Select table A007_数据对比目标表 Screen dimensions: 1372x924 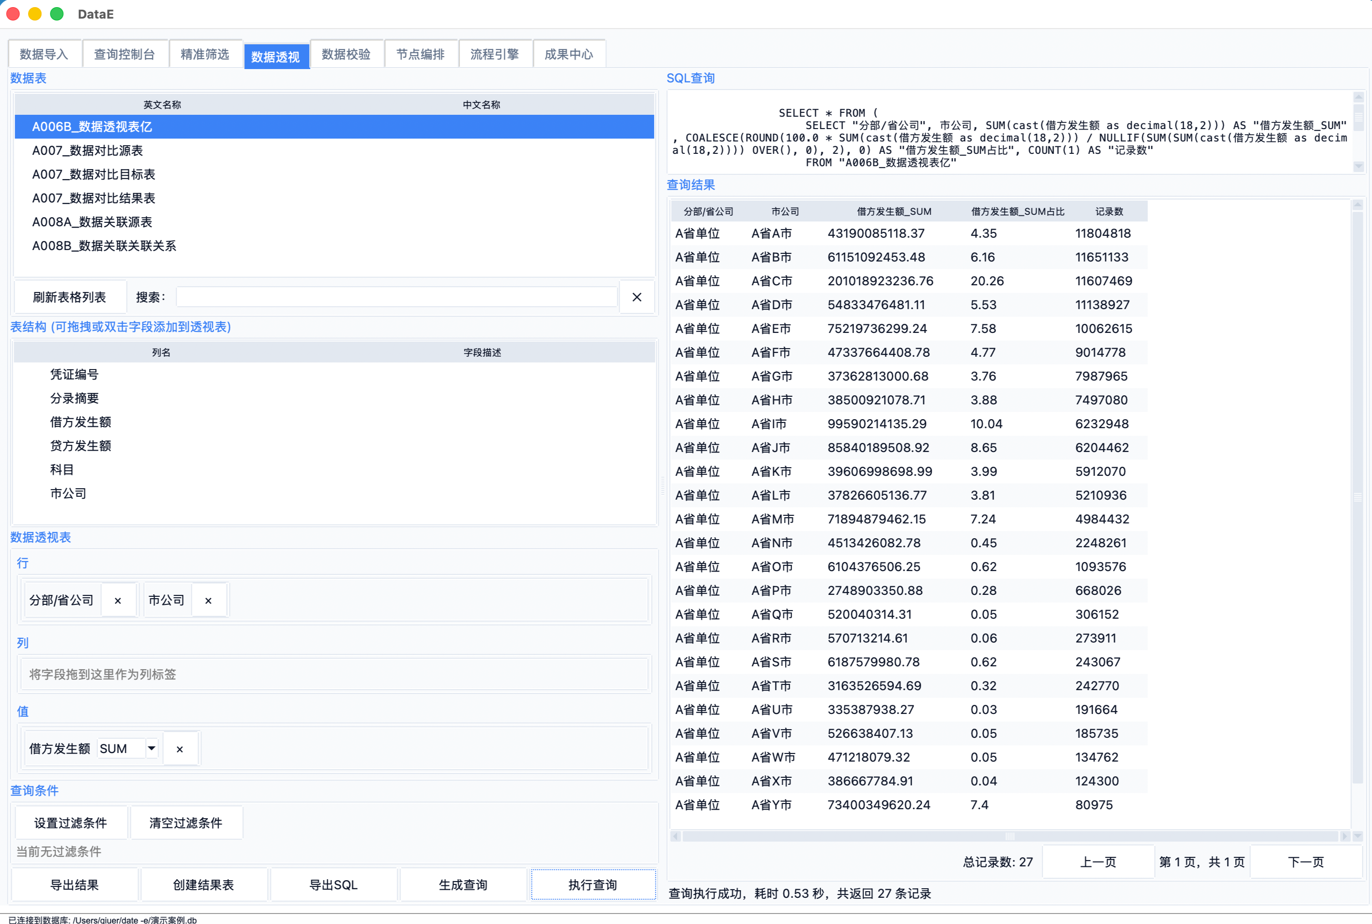coord(334,174)
